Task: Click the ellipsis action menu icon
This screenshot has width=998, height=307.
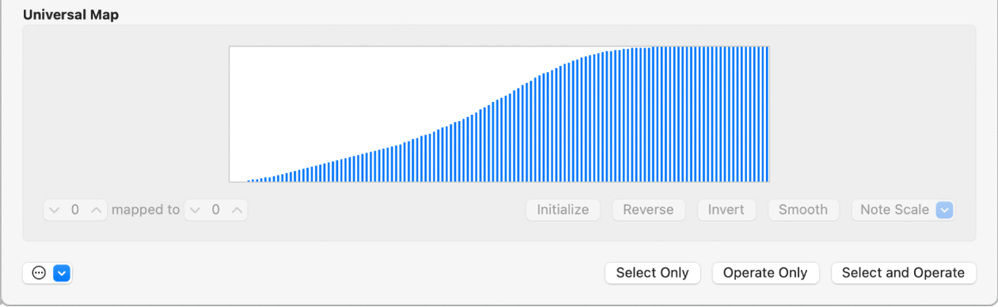Action: pyautogui.click(x=39, y=273)
